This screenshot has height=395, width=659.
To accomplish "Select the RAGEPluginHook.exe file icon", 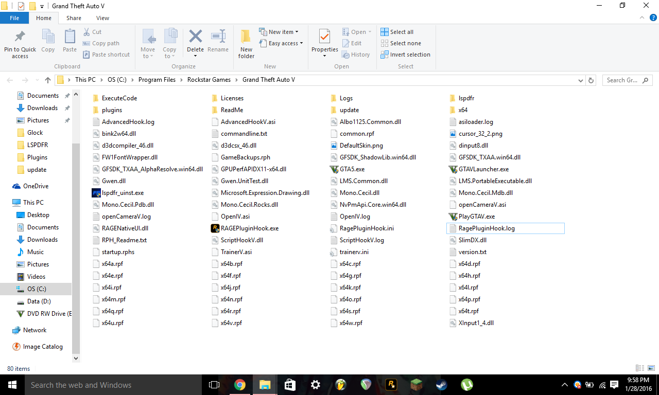I will 216,228.
